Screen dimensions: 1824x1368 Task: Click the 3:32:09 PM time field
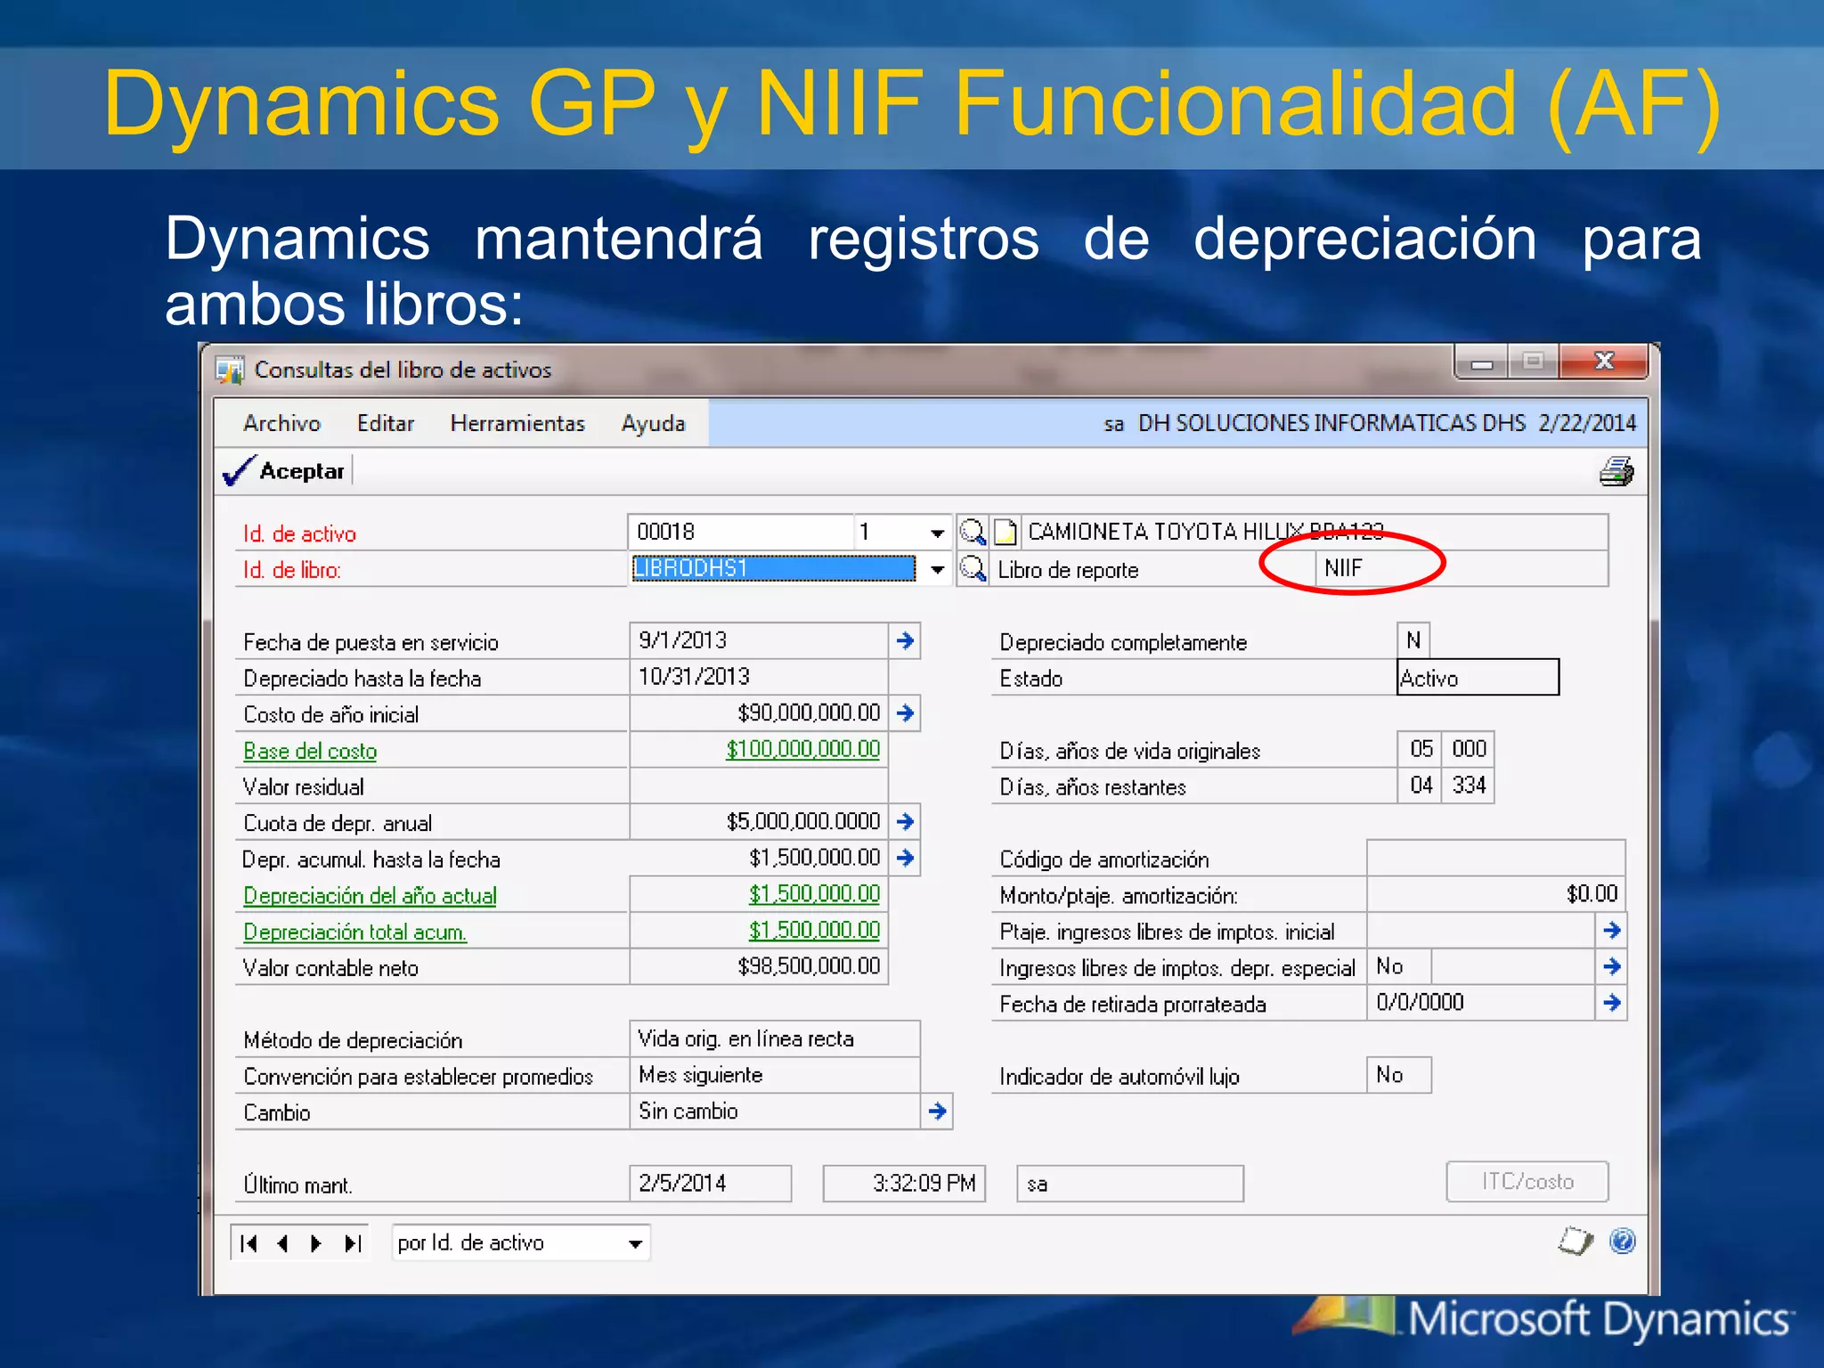tap(904, 1183)
